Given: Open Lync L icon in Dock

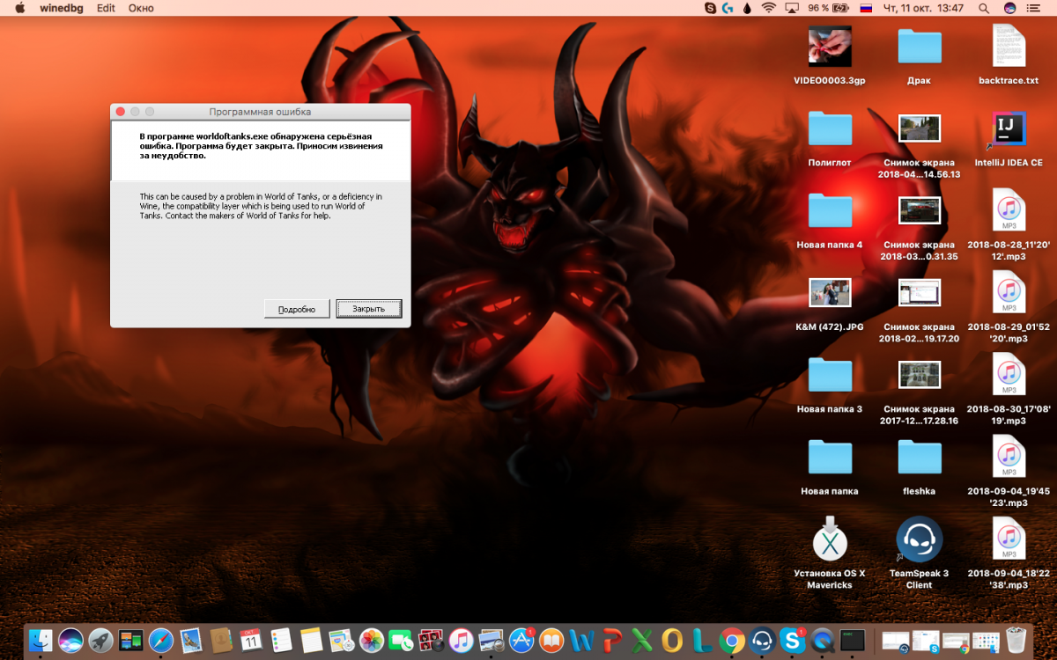Looking at the screenshot, I should click(702, 640).
